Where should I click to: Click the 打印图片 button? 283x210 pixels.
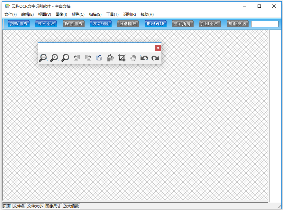pyautogui.click(x=210, y=23)
